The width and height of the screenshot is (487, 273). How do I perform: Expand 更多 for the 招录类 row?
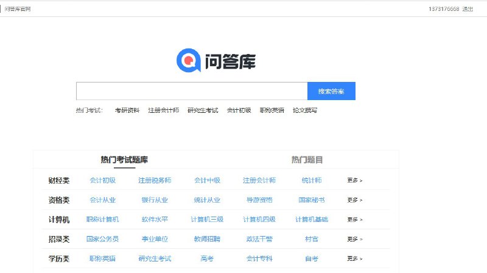[355, 239]
